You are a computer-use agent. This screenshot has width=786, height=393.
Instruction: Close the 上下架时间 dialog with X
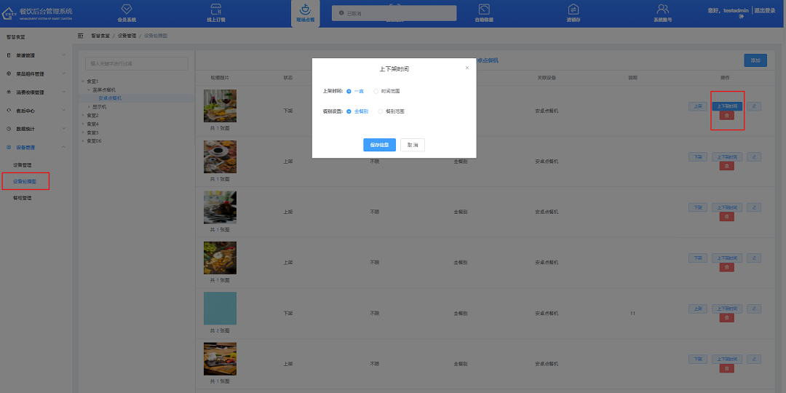[x=467, y=68]
